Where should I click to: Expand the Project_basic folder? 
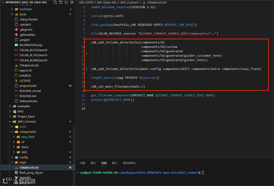tap(10, 116)
